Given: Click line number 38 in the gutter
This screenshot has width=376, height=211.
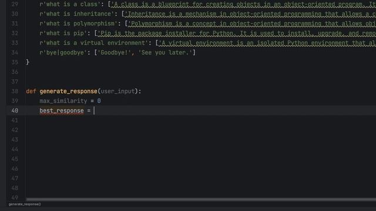Looking at the screenshot, I should 15,91.
